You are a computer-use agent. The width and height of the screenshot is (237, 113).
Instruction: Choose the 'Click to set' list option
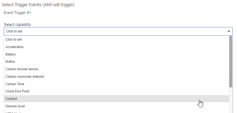pyautogui.click(x=117, y=39)
